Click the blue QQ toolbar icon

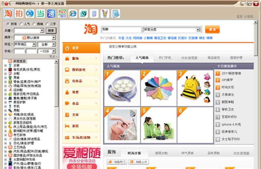click(x=30, y=14)
